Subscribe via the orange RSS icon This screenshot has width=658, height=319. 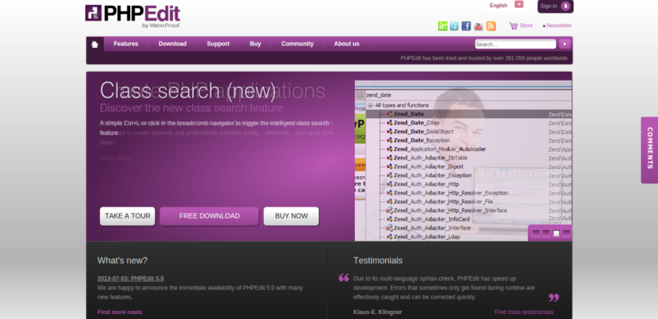pyautogui.click(x=491, y=26)
